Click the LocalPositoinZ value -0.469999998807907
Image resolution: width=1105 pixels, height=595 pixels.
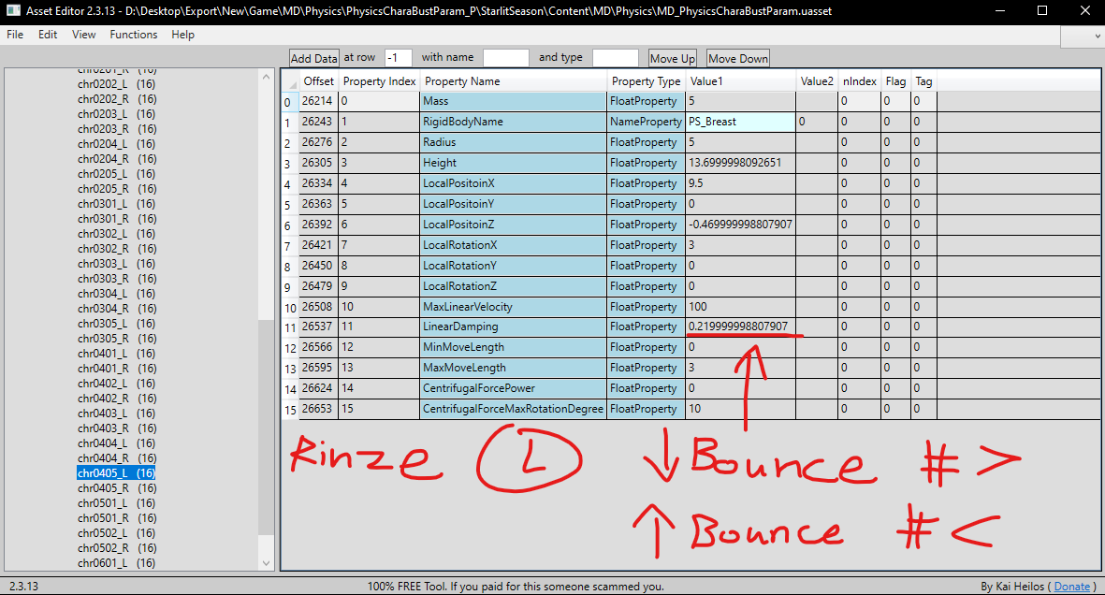741,225
